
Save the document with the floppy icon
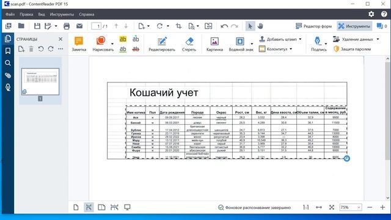point(37,26)
